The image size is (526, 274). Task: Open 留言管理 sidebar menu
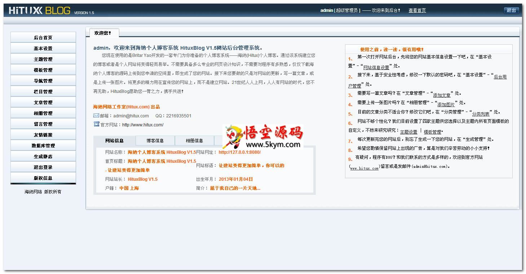[43, 124]
